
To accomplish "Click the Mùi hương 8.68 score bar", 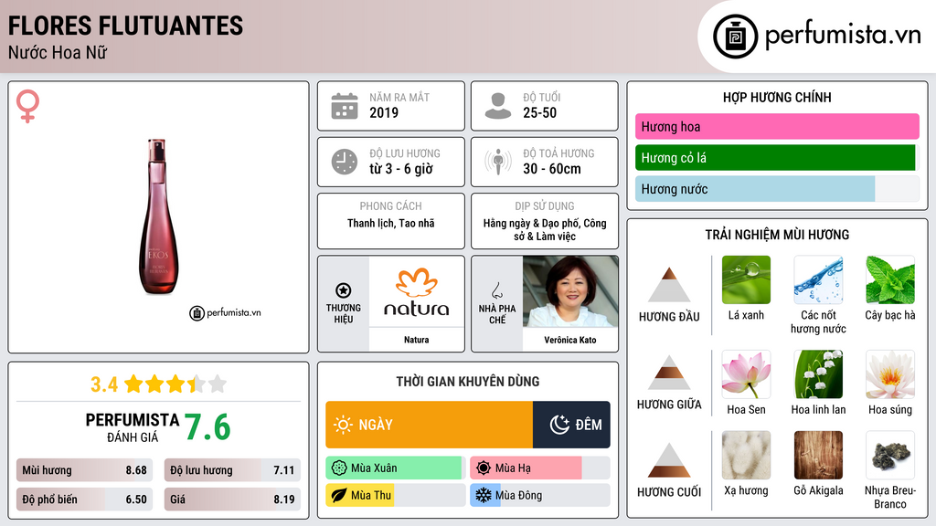I will coord(85,470).
